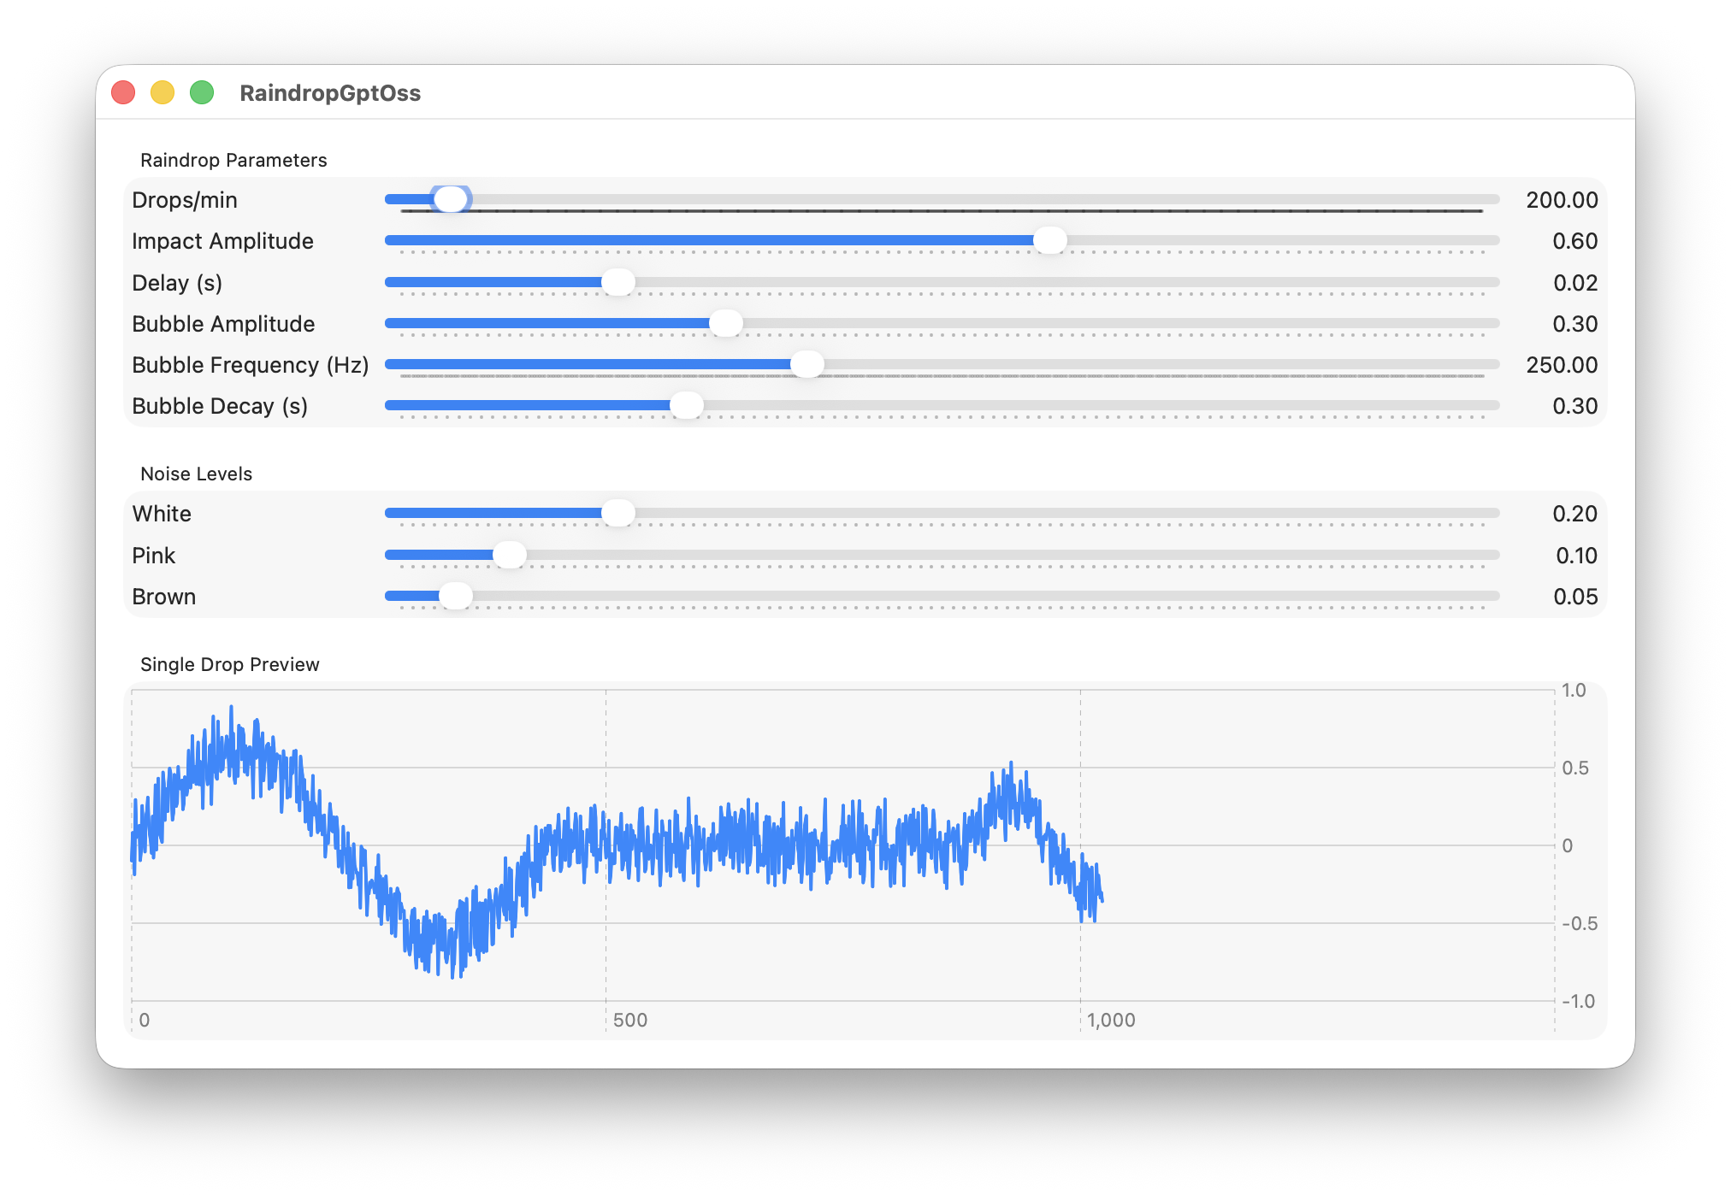1731x1195 pixels.
Task: Click the Drops/min slider thumb
Action: coord(451,199)
